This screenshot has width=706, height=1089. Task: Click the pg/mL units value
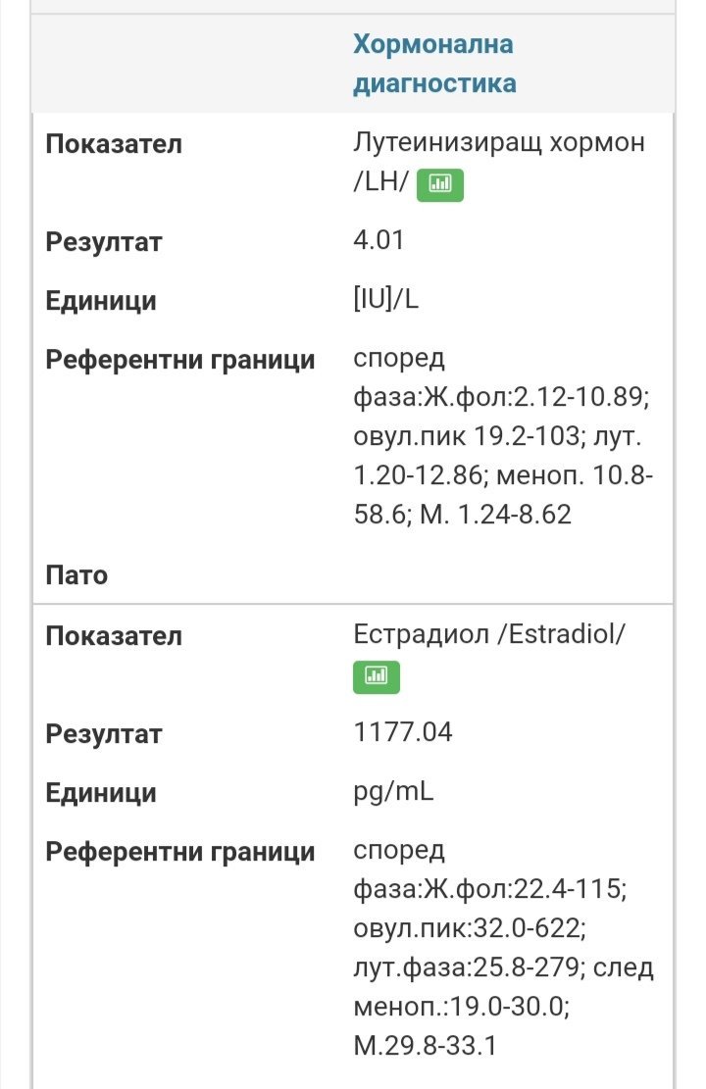coord(393,792)
